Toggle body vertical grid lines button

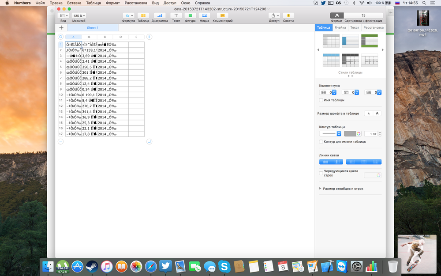click(x=337, y=162)
